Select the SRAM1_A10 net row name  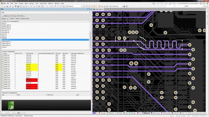coord(7,74)
